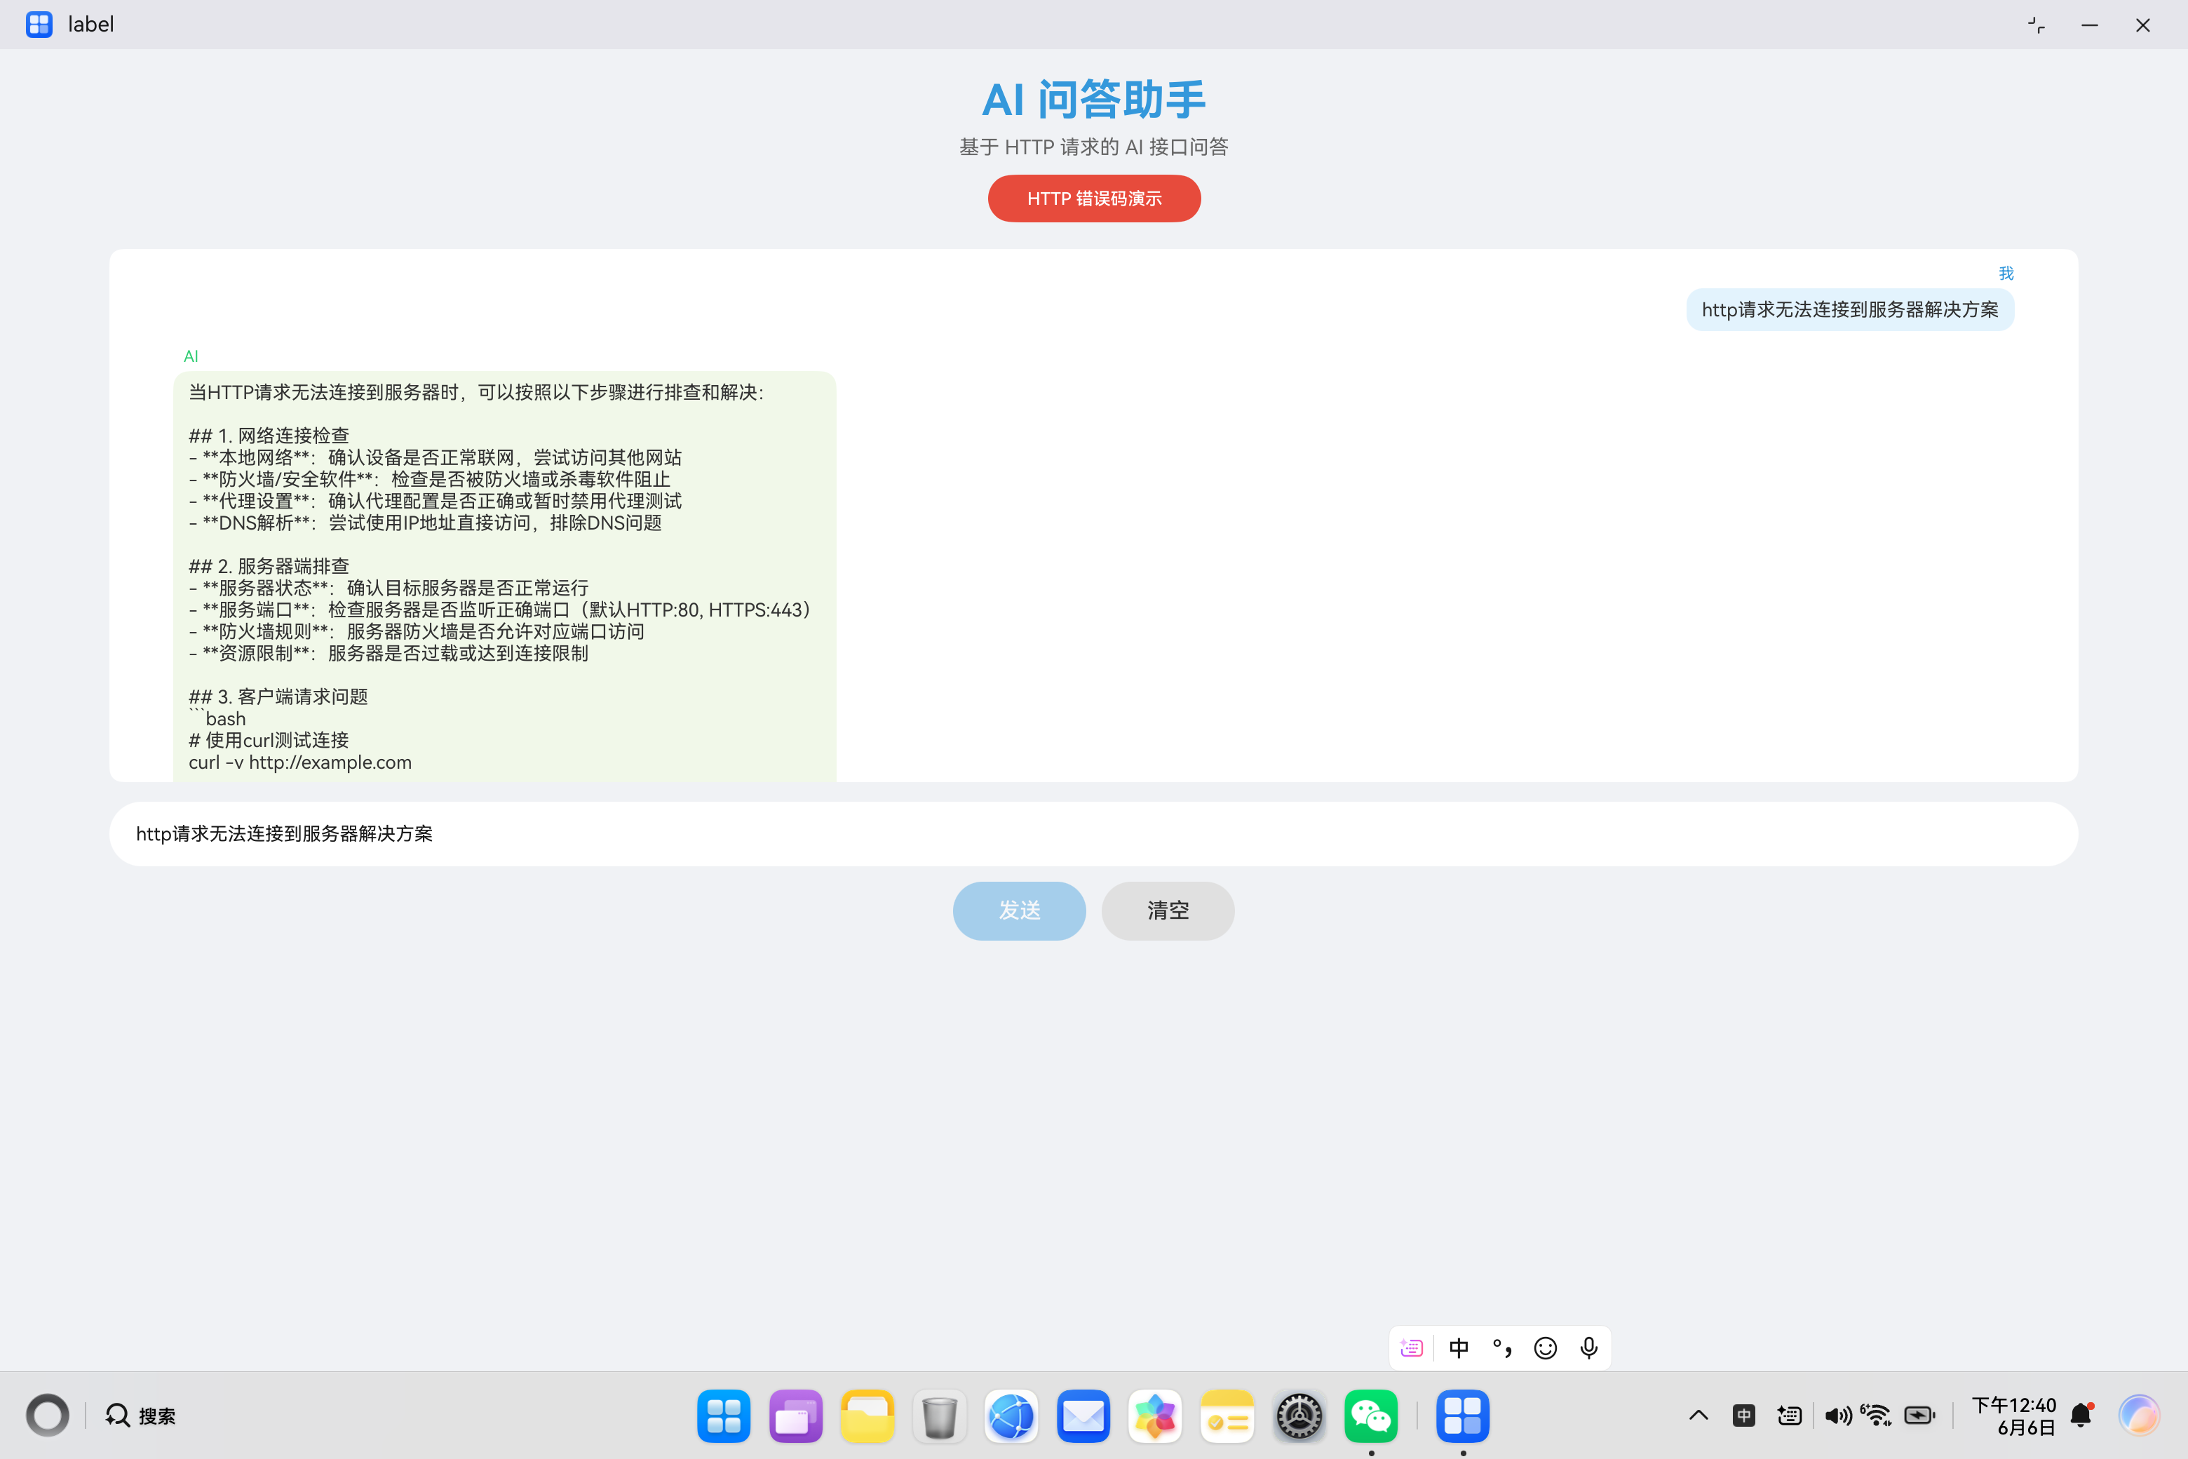Screen dimensions: 2188x1459
Task: Open the input method keyboard panel icon
Action: coord(1411,1347)
